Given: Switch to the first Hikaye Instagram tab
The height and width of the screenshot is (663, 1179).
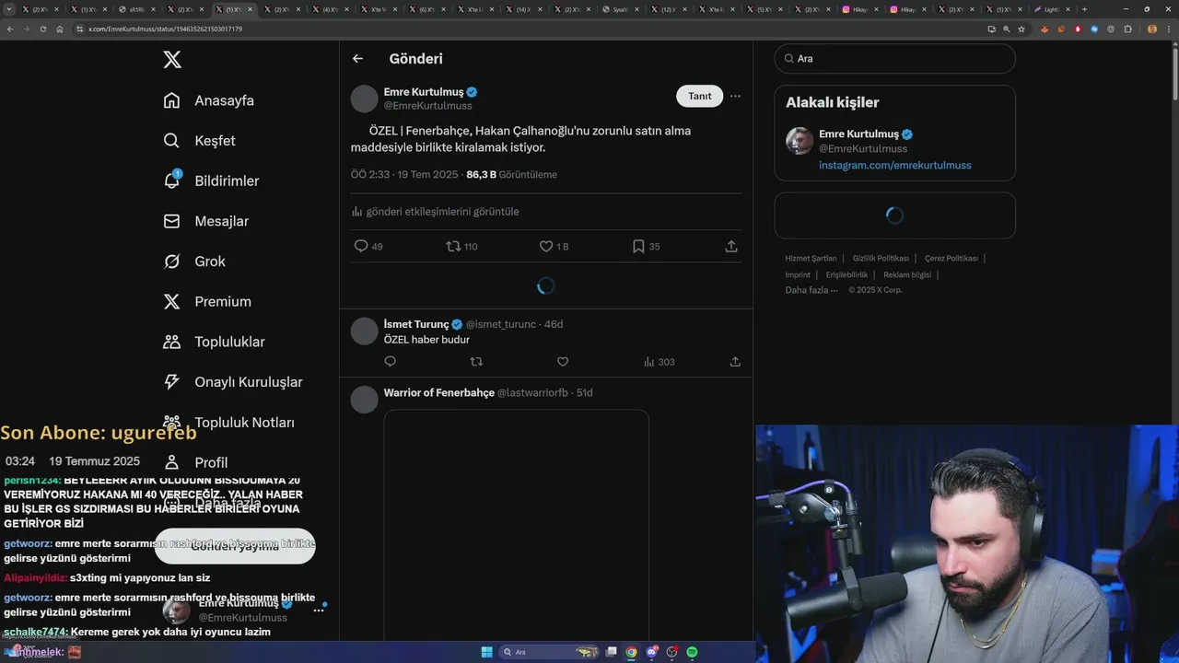Looking at the screenshot, I should click(859, 9).
